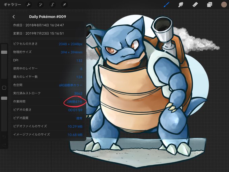Tap the DPI value 132
Viewport: 229px width, 172px height.
tap(79, 61)
